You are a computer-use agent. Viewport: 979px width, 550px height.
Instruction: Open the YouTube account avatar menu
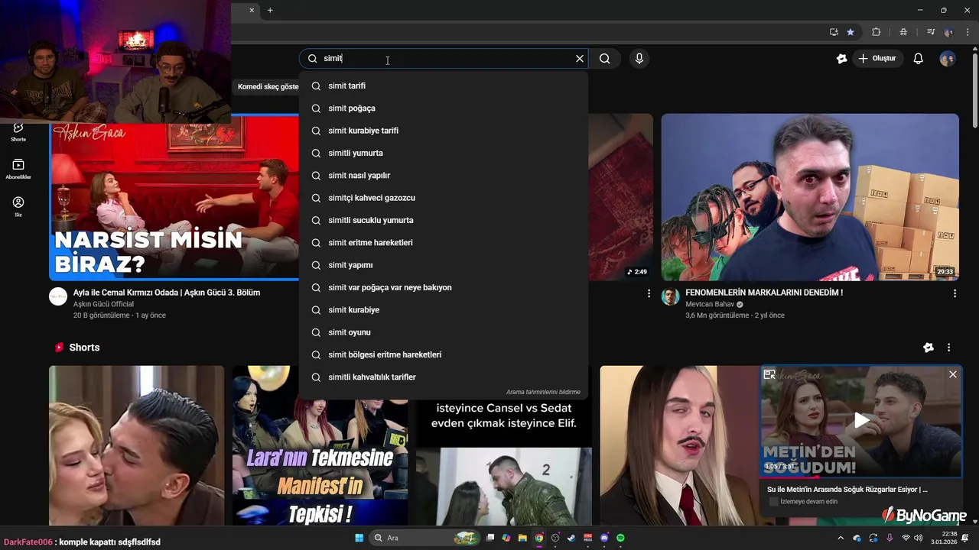click(948, 59)
